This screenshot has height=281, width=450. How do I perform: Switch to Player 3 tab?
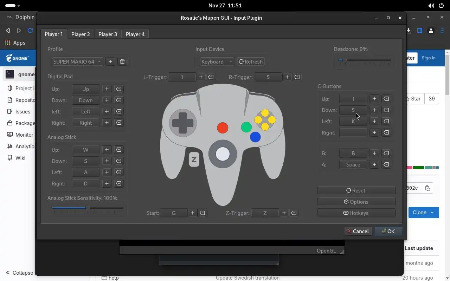[108, 34]
